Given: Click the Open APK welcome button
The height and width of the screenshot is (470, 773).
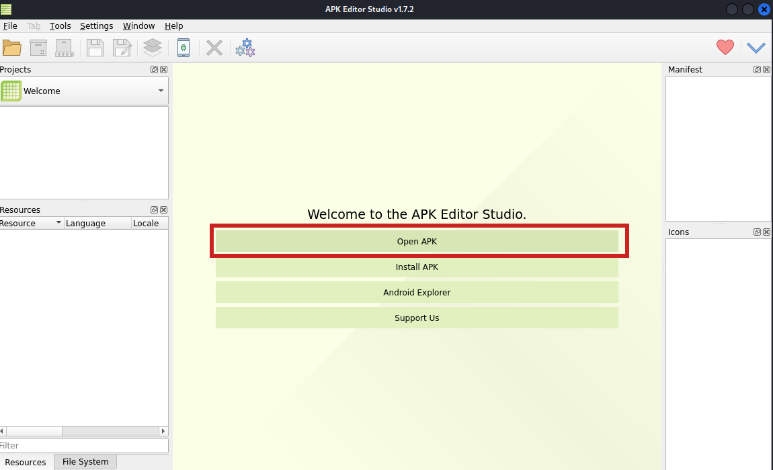Looking at the screenshot, I should click(417, 242).
